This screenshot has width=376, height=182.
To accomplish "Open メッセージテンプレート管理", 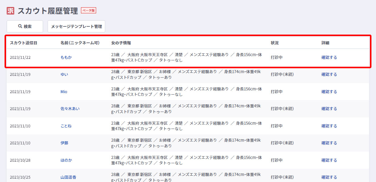I will coord(76,26).
